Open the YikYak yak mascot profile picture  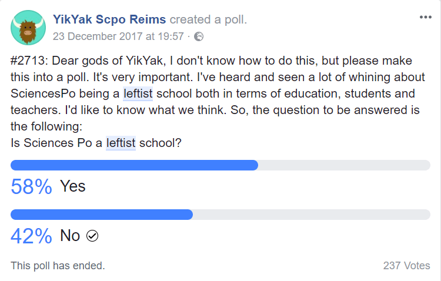[x=28, y=28]
